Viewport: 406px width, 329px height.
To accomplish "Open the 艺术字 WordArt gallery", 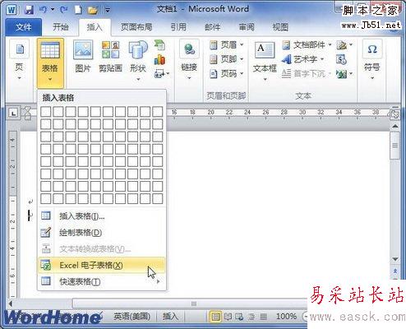I will point(303,59).
